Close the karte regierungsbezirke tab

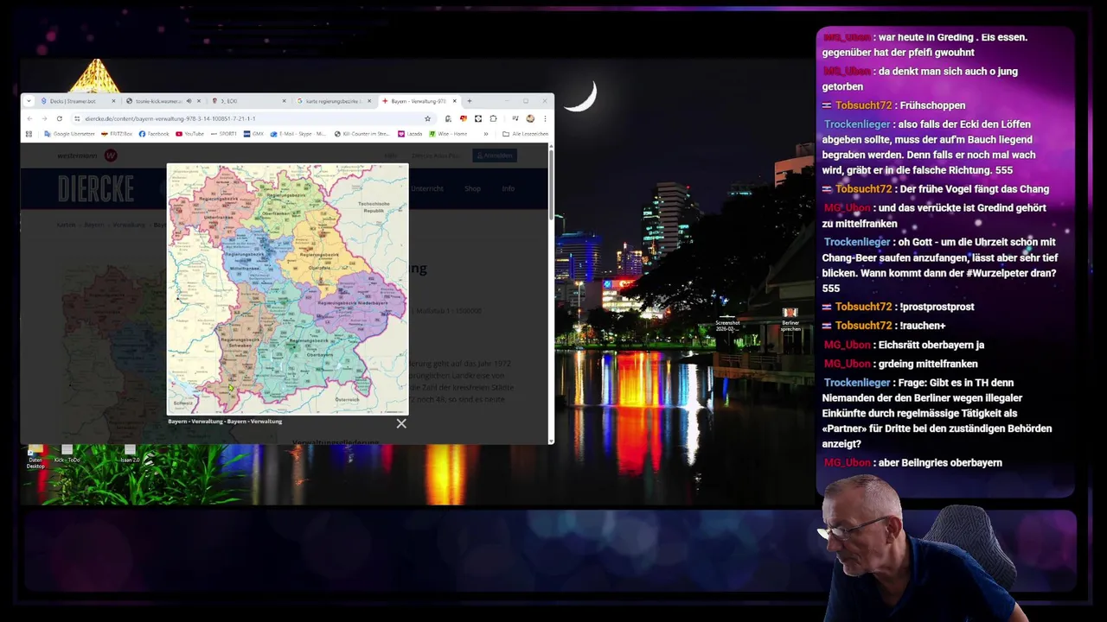click(369, 101)
